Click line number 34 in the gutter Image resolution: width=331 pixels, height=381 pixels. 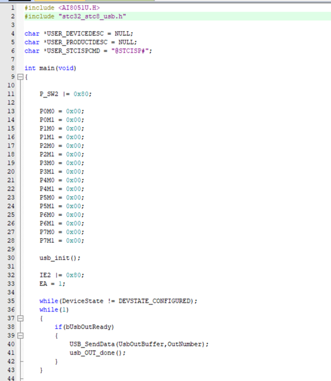point(11,292)
